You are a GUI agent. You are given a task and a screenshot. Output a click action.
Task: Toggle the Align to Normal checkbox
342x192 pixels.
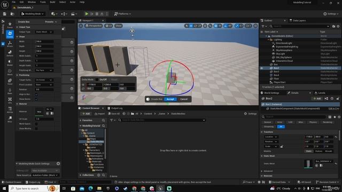(x=36, y=94)
